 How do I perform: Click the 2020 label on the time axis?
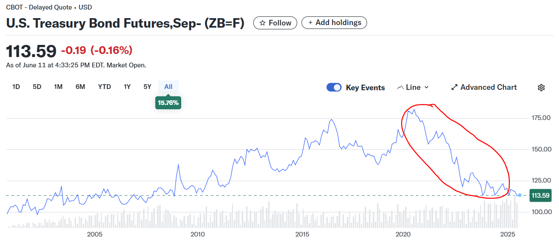coord(403,234)
